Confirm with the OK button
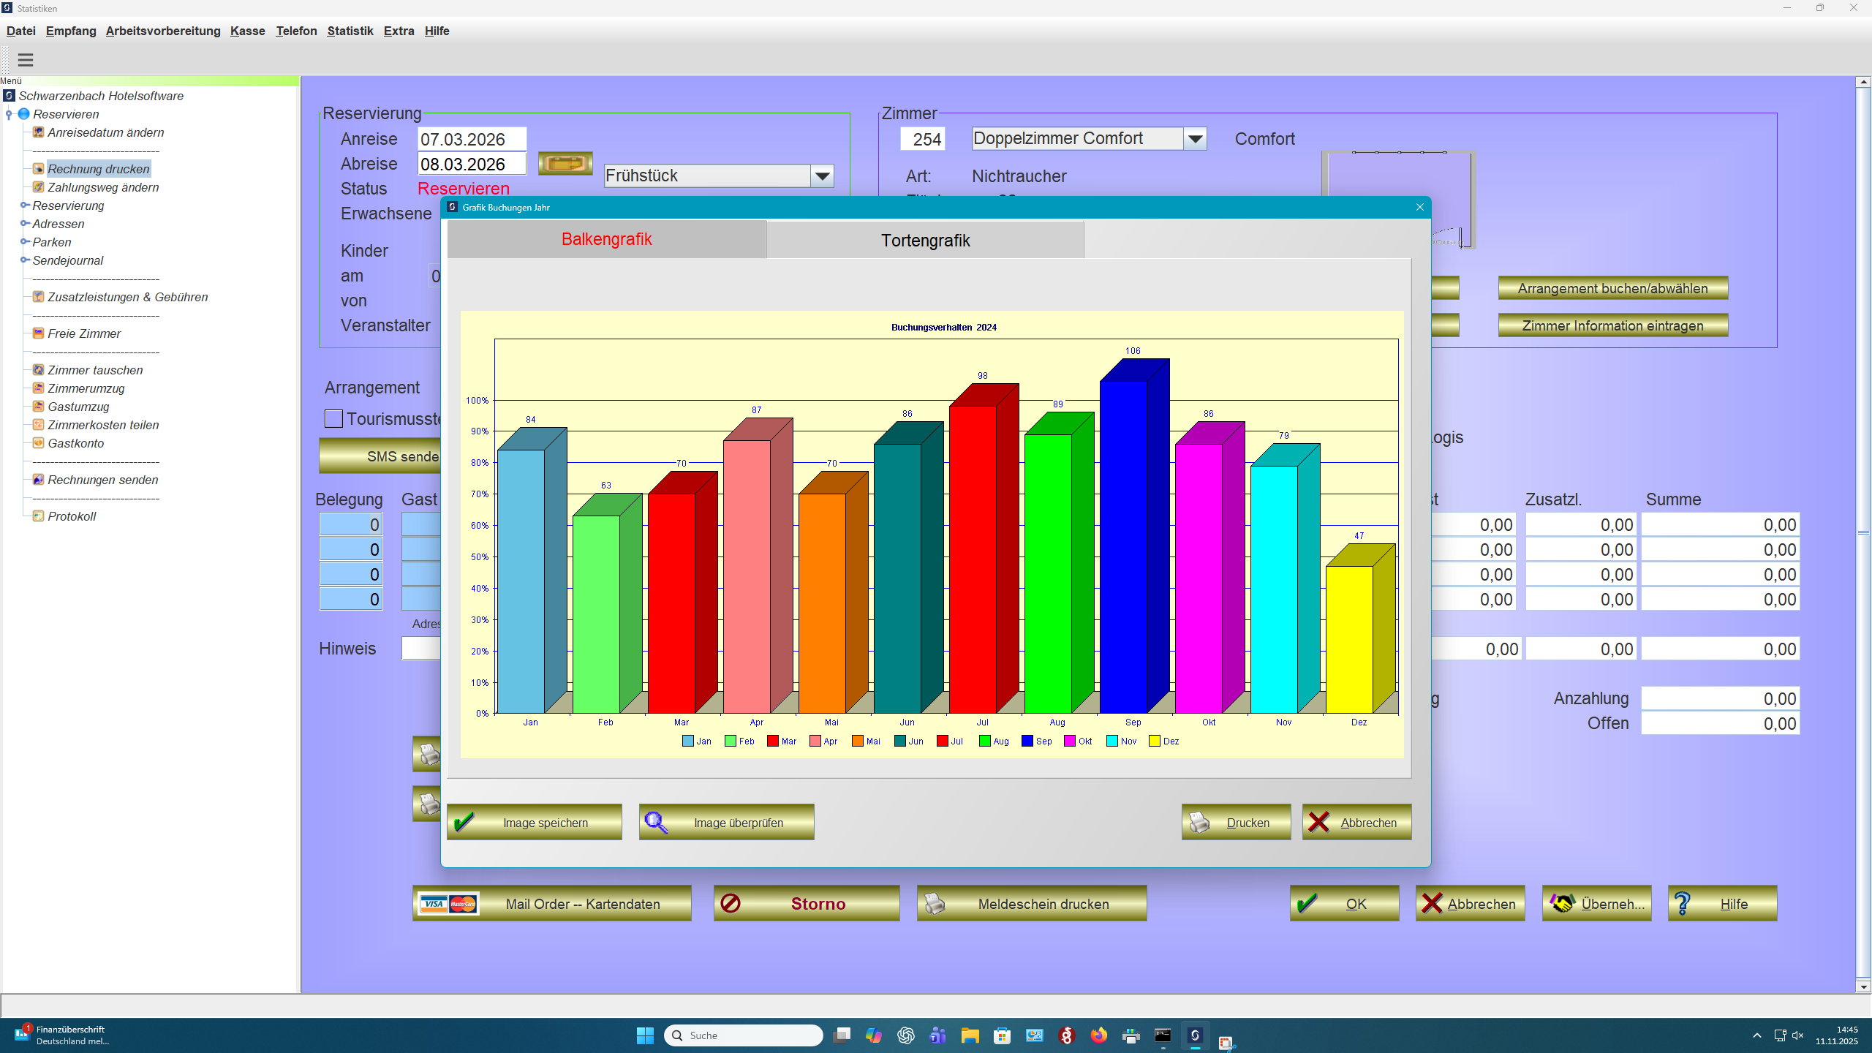 1344,903
